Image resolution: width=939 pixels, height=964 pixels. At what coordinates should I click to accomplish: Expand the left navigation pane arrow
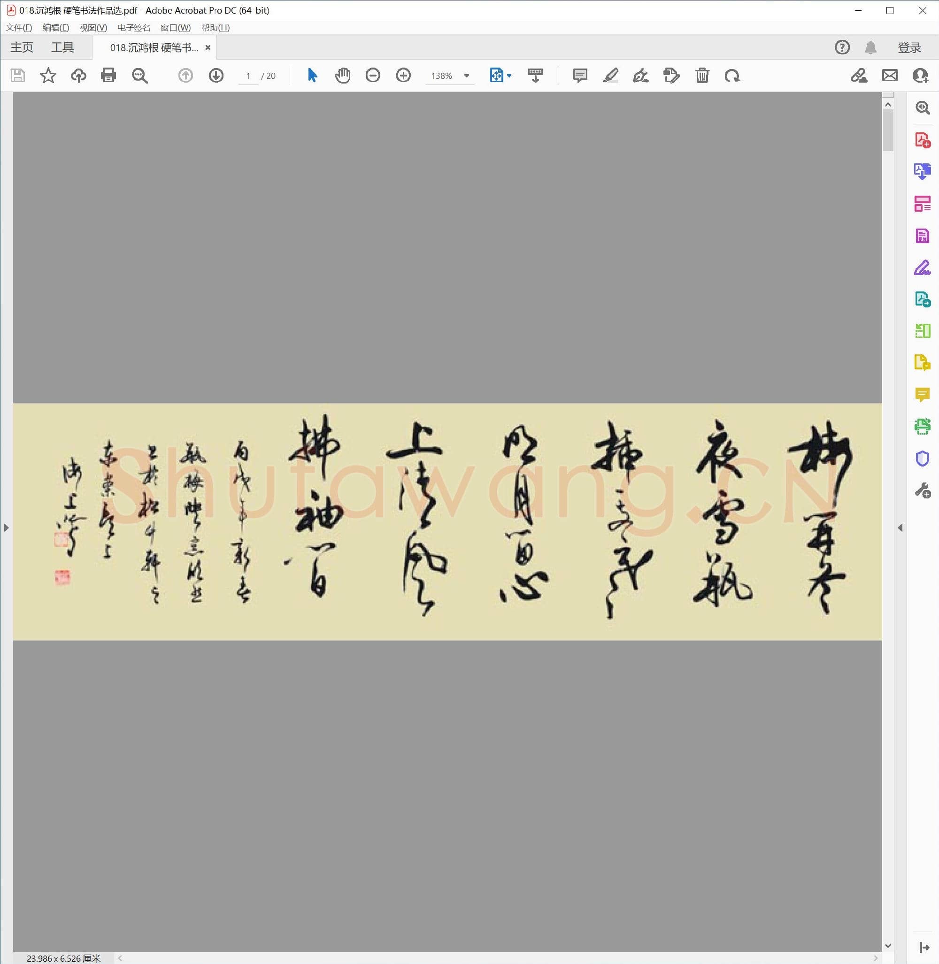coord(7,527)
